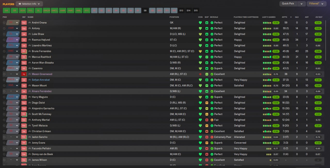The height and width of the screenshot is (168, 330).
Task: Click Bruno Fernandes' 7.68 average rating badge
Action: 318,51
